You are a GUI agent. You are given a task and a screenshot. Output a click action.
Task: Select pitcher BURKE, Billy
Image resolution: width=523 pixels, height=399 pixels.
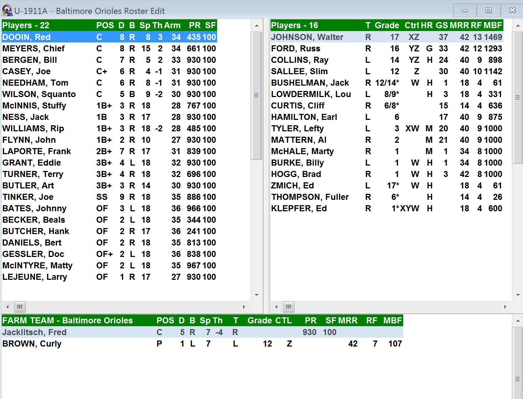pyautogui.click(x=387, y=163)
